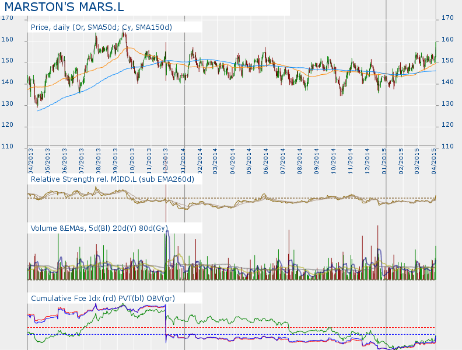Click the 02/2014 date label
The width and height of the screenshot is (462, 350).
click(199, 161)
